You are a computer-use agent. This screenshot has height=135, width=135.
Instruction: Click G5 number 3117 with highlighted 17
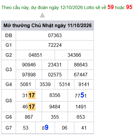point(29,95)
